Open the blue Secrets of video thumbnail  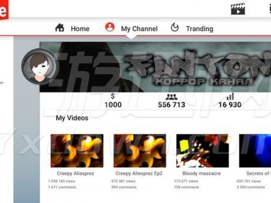pyautogui.click(x=255, y=151)
